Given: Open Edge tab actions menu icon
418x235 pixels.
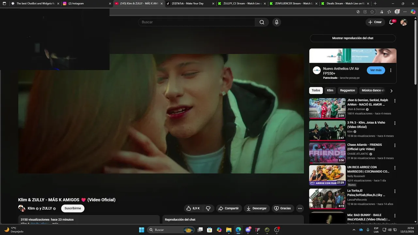Looking at the screenshot, I should coord(4,4).
